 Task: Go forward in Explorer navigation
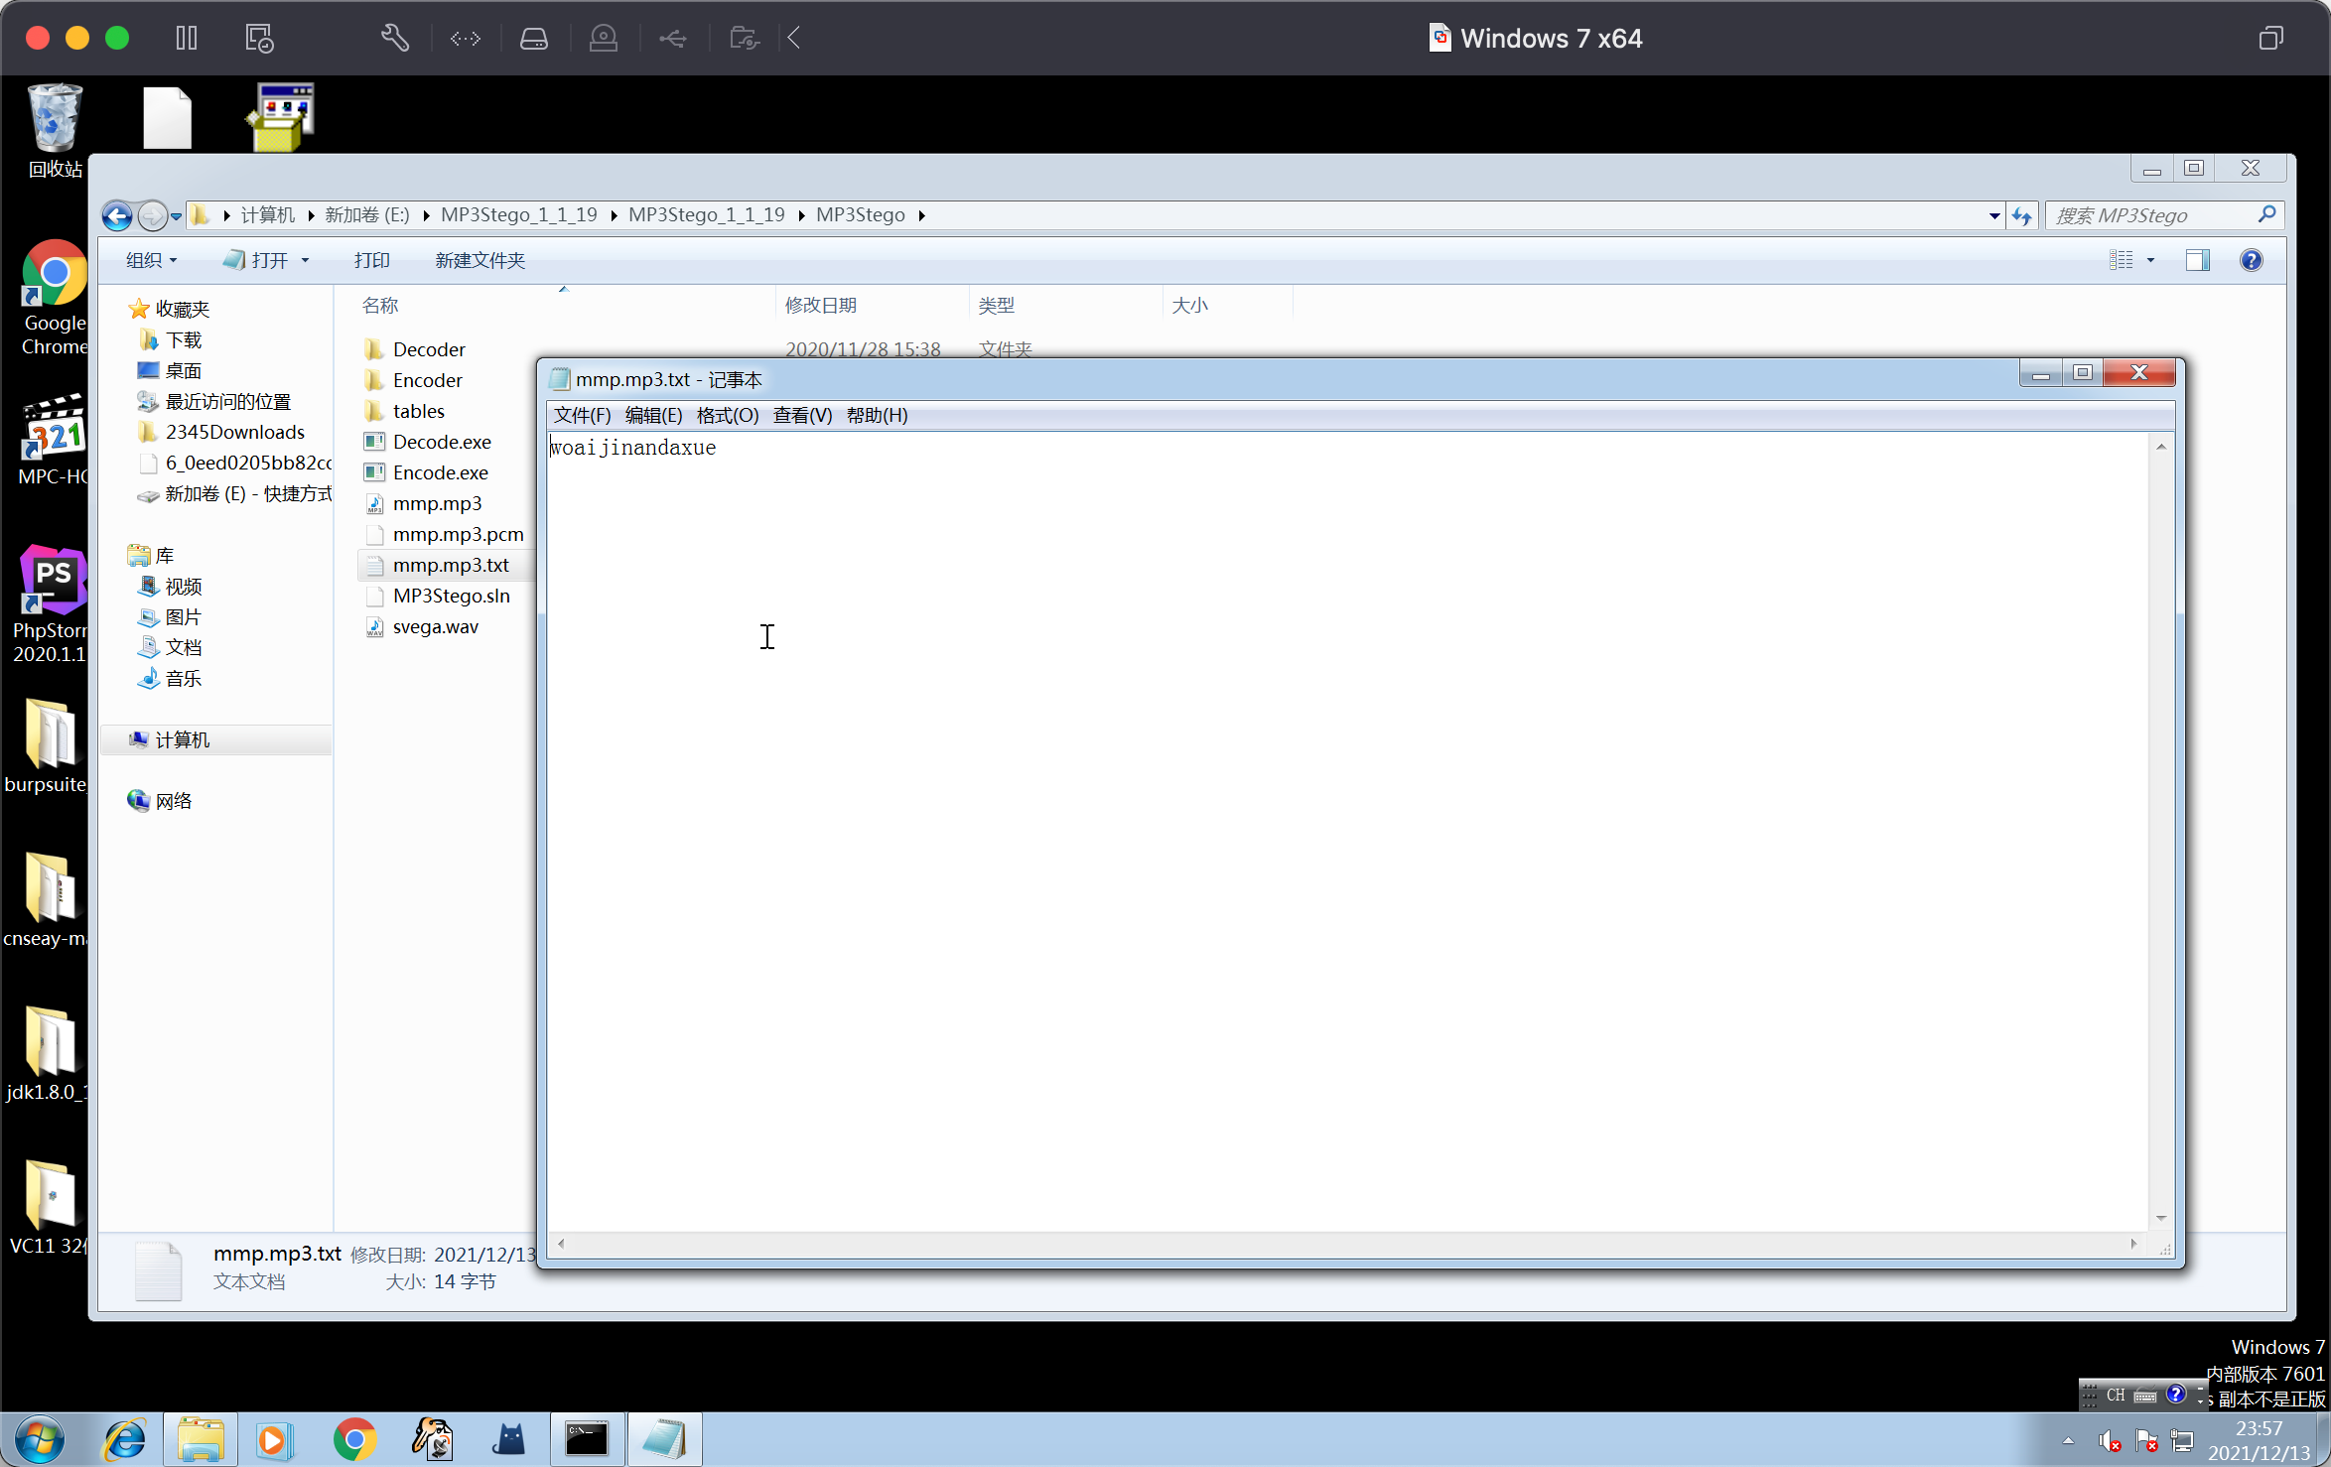click(x=151, y=215)
